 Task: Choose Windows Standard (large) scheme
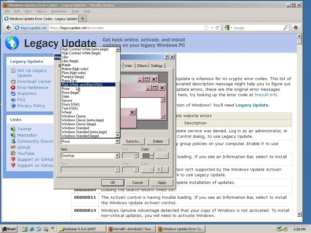(88, 136)
